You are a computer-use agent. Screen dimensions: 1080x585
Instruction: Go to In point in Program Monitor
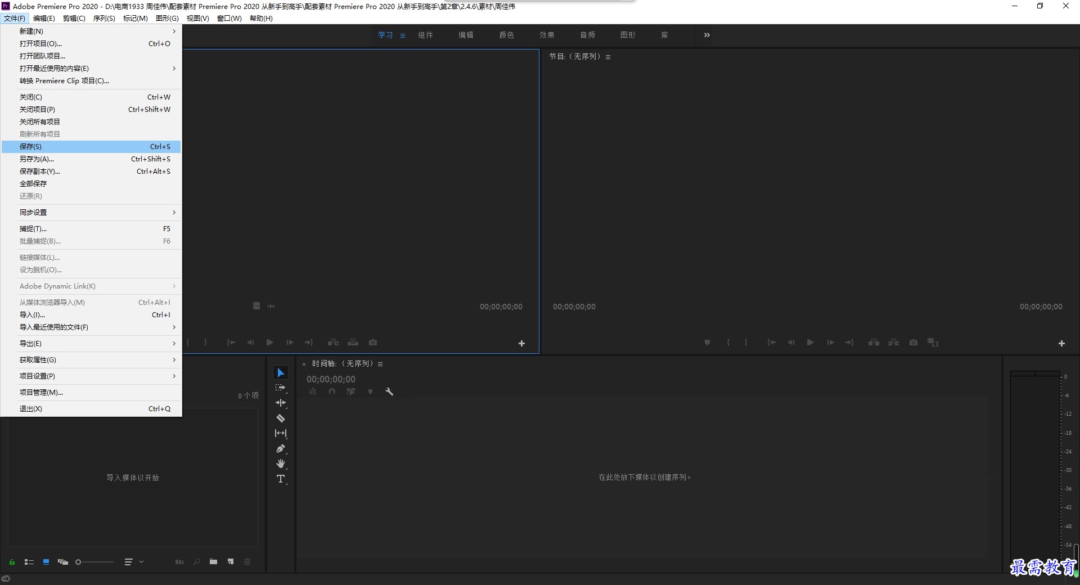click(x=772, y=342)
